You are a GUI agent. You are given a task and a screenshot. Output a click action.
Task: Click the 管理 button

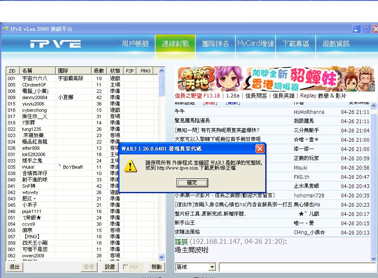89,267
